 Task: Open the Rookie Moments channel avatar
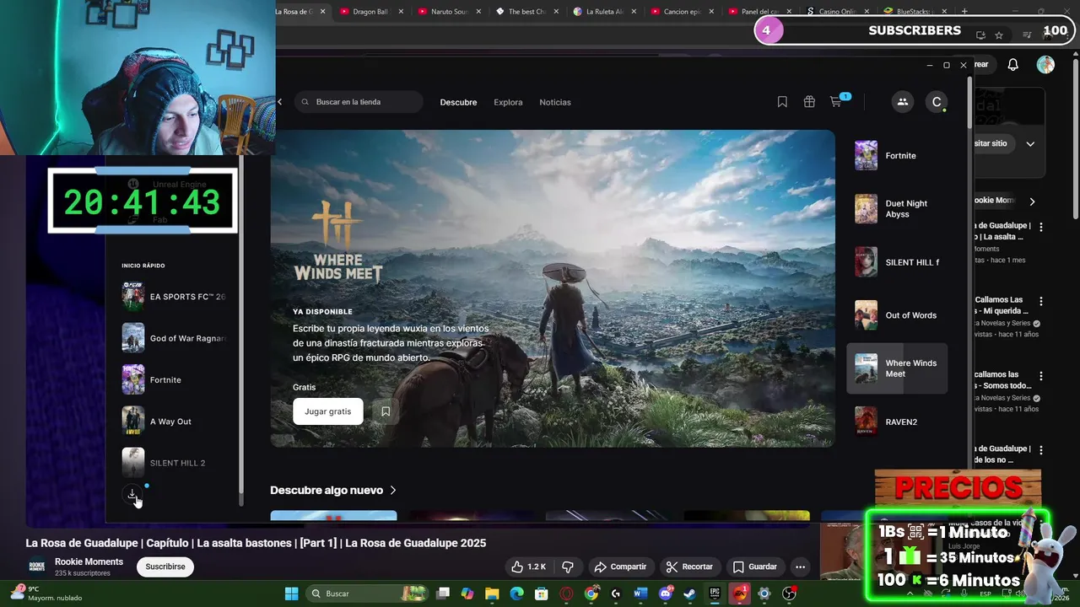[37, 567]
